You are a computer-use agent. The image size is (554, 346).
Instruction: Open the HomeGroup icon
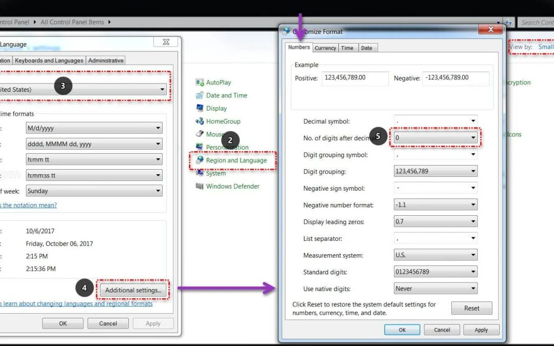(x=200, y=121)
